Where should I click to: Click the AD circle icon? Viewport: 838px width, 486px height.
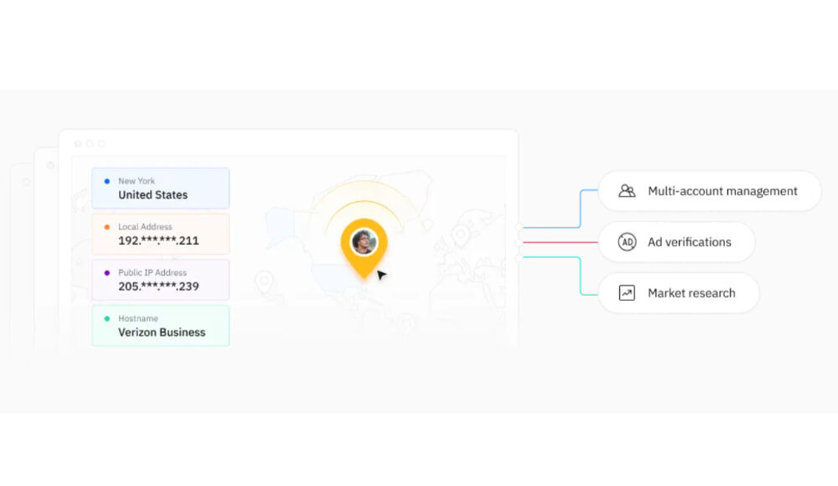tap(627, 242)
